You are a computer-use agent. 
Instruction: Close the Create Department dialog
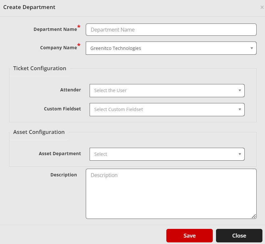(239, 235)
